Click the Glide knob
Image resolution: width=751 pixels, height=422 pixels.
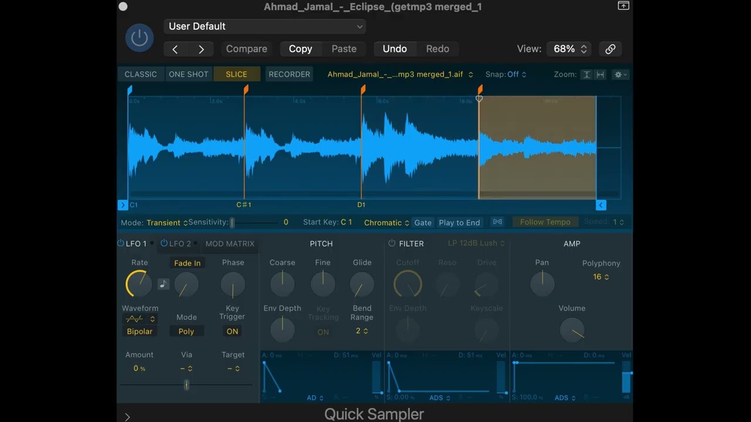point(362,285)
